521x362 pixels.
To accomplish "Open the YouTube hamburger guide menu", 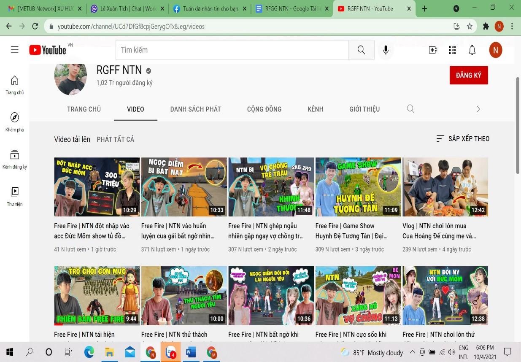I will (x=15, y=50).
